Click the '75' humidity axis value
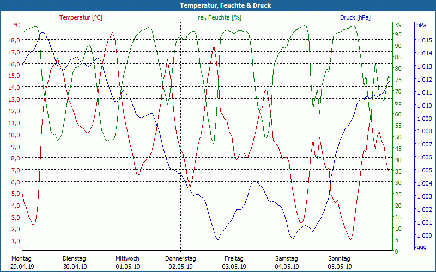 pos(398,80)
